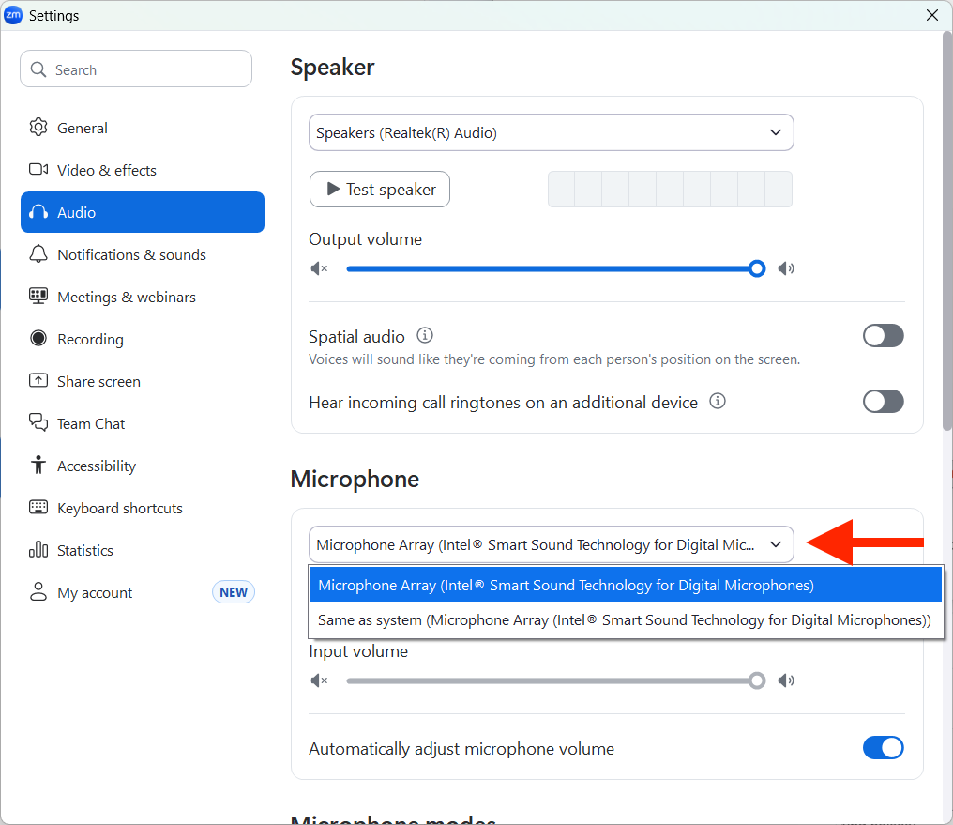Click the Input volume label
The width and height of the screenshot is (953, 825).
pyautogui.click(x=358, y=651)
